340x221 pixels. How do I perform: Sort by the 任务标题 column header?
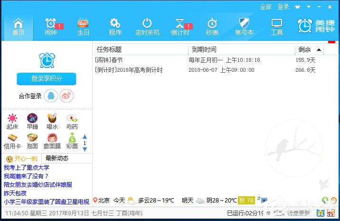[x=141, y=50]
